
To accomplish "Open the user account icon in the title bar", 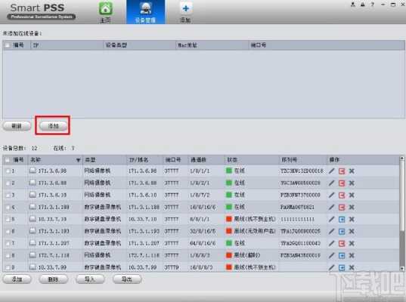I will (353, 5).
